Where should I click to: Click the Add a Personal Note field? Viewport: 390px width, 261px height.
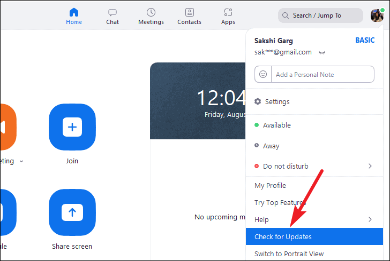tap(323, 74)
